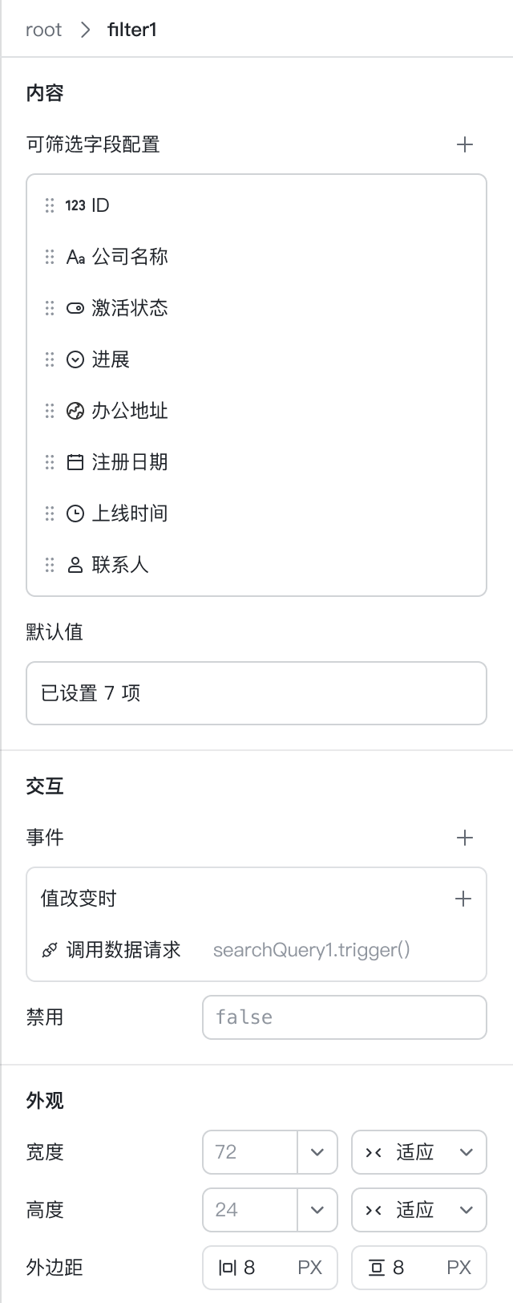Image resolution: width=513 pixels, height=1303 pixels.
Task: Expand the 高度 适应 mode dropdown
Action: point(419,1210)
